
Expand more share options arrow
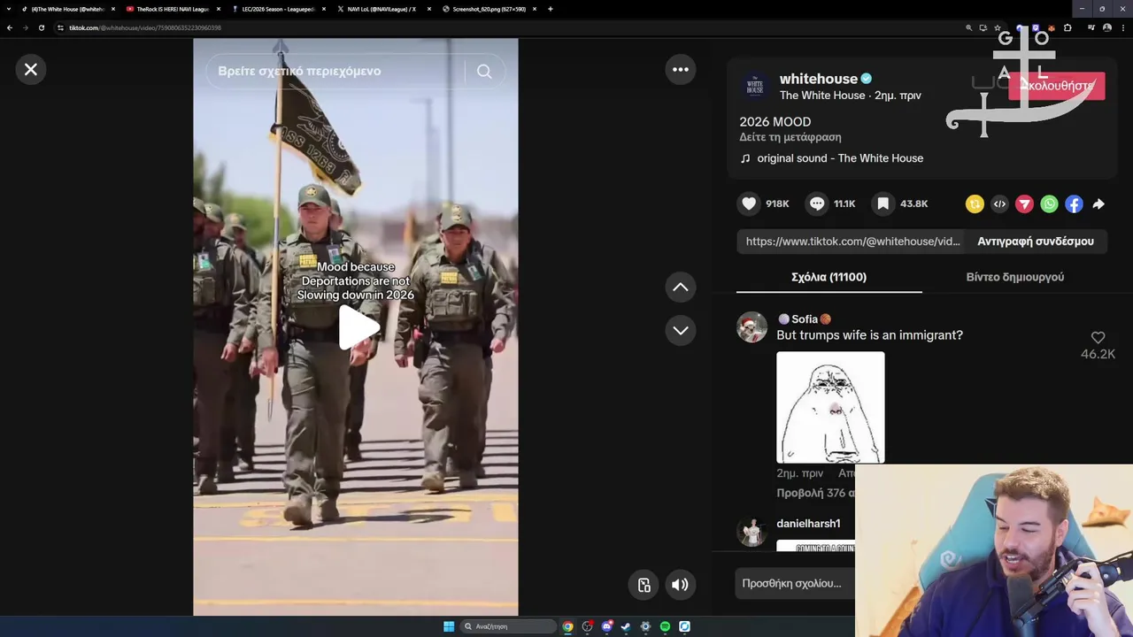(1098, 204)
